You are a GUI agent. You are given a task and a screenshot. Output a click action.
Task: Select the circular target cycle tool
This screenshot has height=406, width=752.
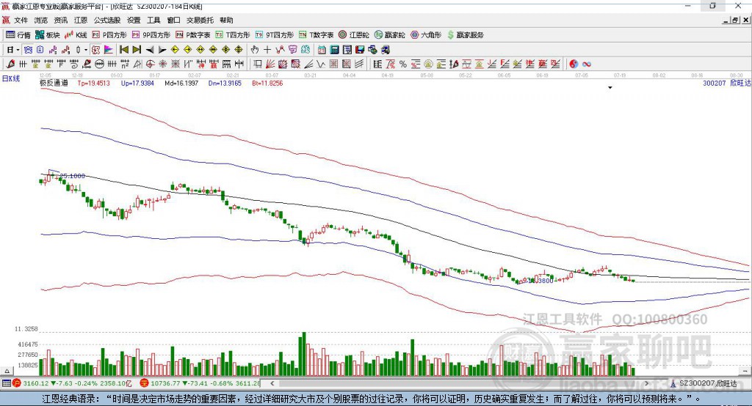[x=150, y=64]
